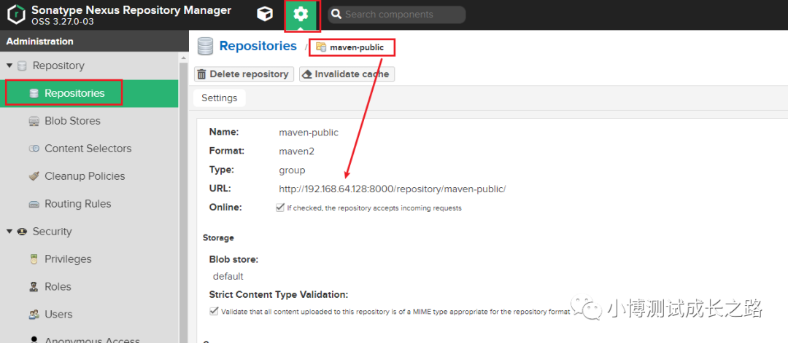Image resolution: width=788 pixels, height=343 pixels.
Task: Click the Routing Rules icon
Action: tap(34, 204)
